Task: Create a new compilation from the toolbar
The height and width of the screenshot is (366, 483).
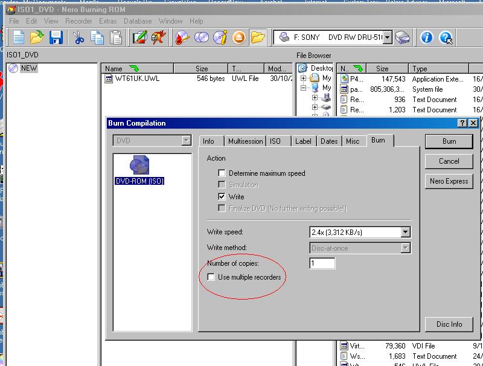Action: 19,37
